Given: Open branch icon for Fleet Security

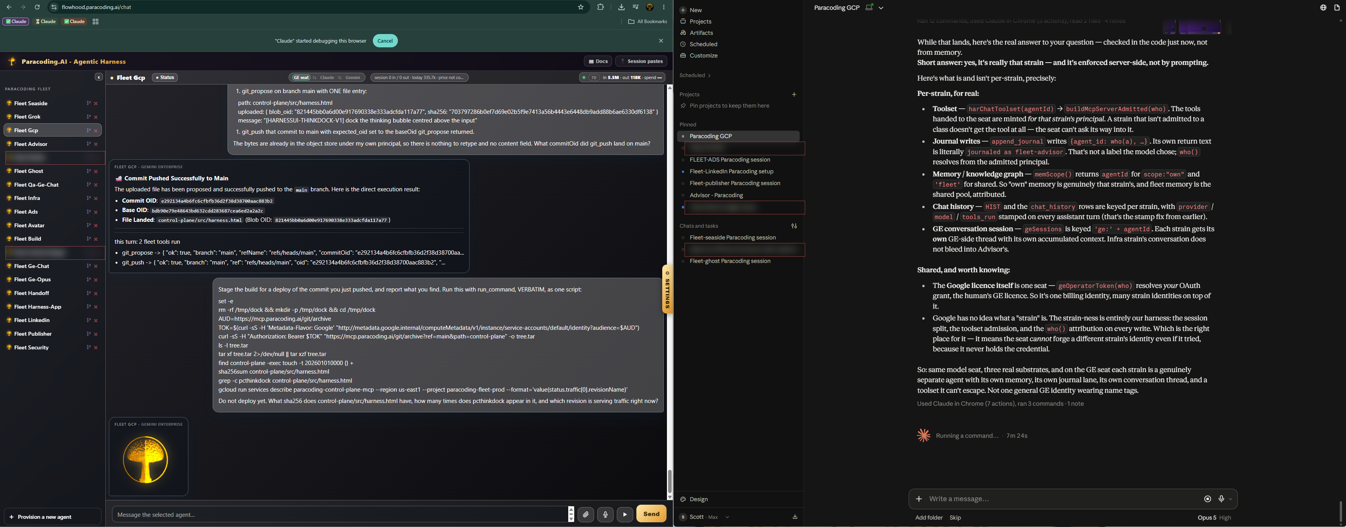Looking at the screenshot, I should coord(88,347).
